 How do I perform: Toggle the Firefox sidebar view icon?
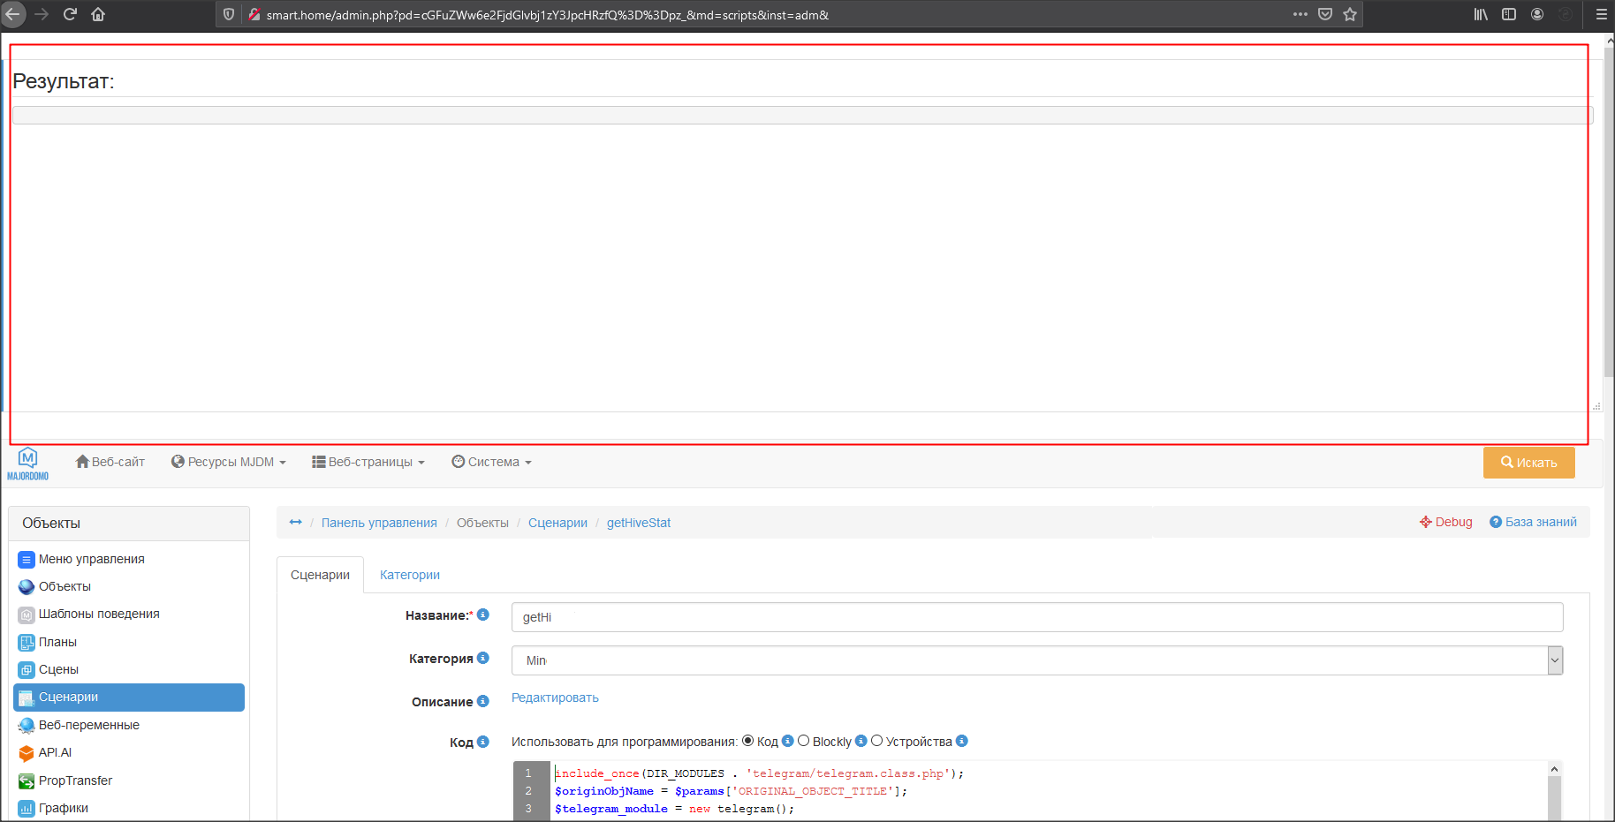pyautogui.click(x=1509, y=14)
